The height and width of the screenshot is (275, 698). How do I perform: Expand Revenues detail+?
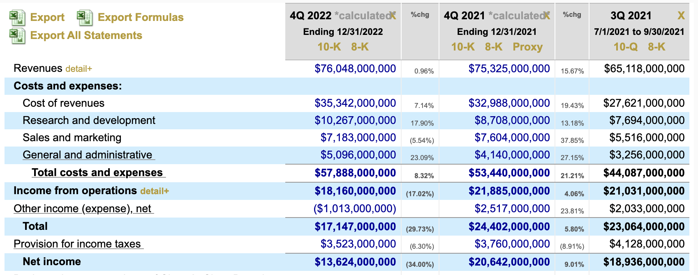[x=79, y=69]
